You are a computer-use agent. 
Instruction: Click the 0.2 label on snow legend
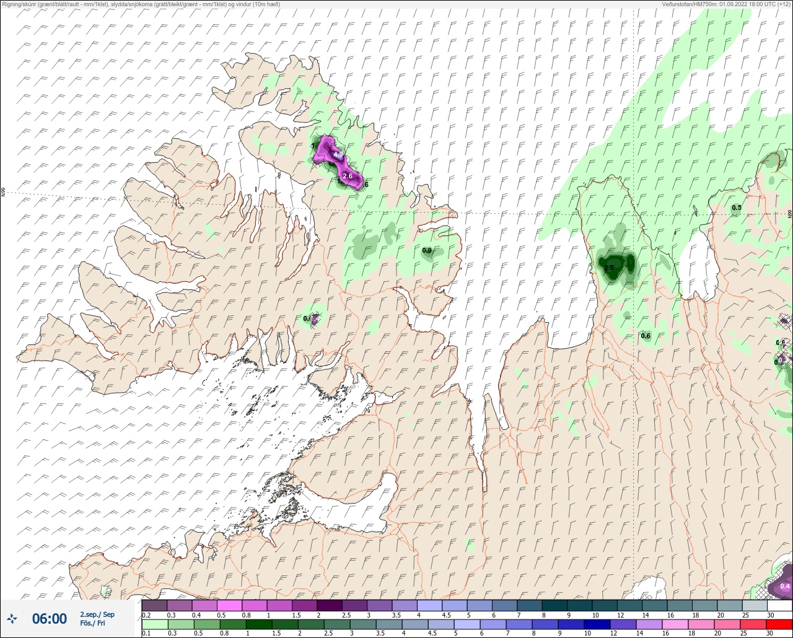coord(146,615)
